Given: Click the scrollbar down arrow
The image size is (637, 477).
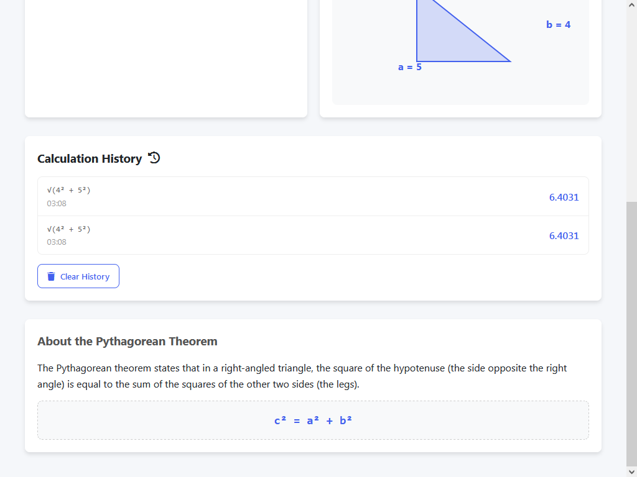Looking at the screenshot, I should [631, 472].
